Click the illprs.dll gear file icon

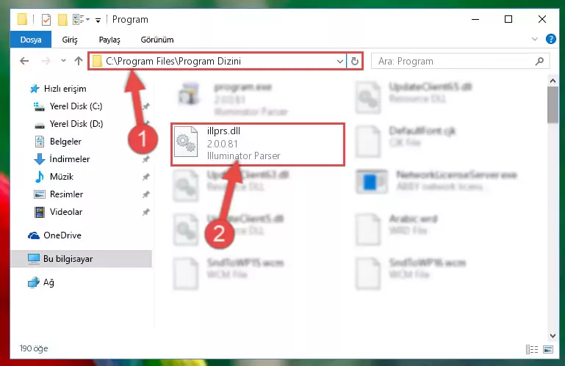(186, 142)
